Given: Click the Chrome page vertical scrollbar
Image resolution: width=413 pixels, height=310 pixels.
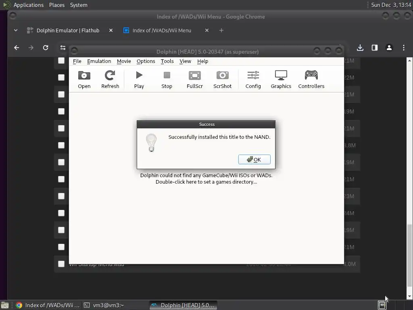Looking at the screenshot, I should point(409,255).
